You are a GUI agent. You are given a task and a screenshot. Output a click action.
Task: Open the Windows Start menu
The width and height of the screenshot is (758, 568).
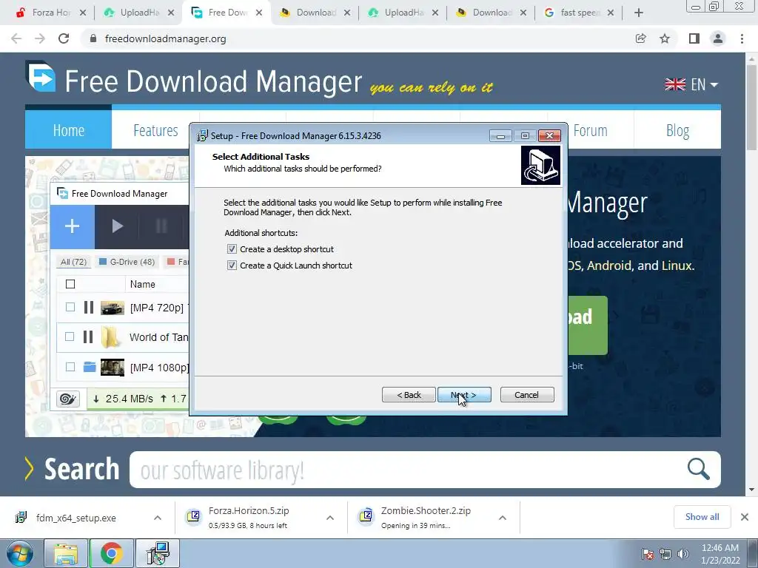[x=19, y=553]
